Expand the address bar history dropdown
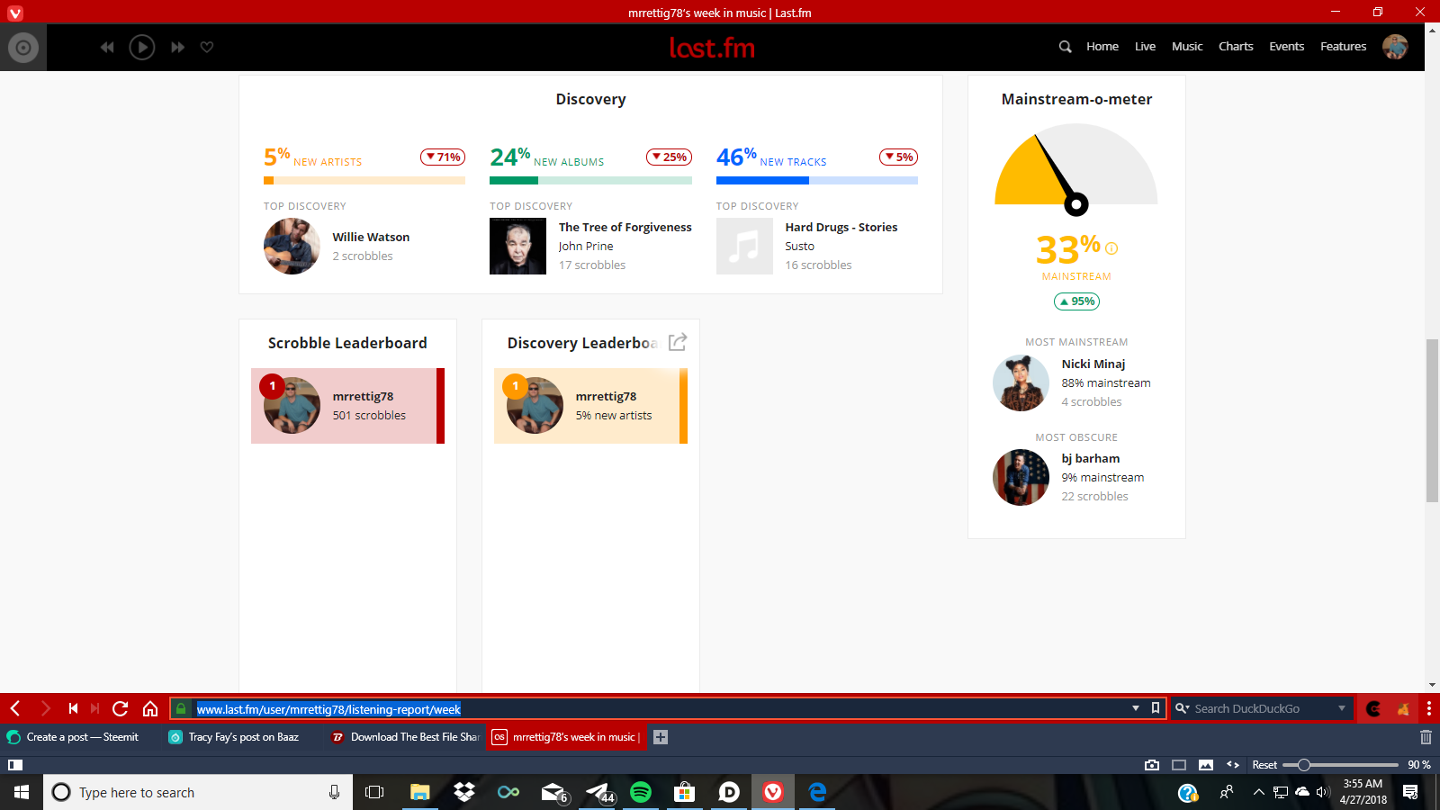 1136,708
